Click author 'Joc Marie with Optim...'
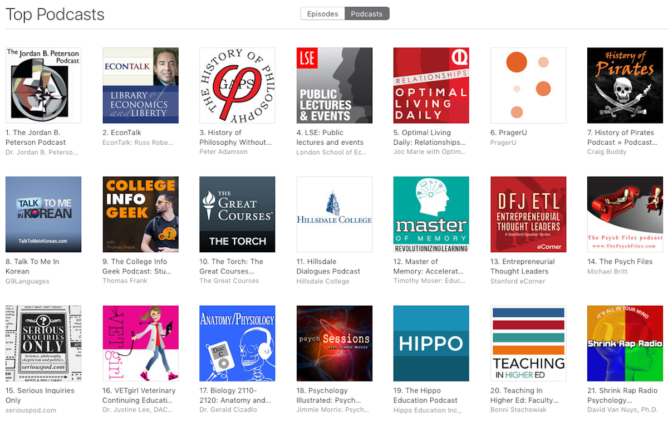The width and height of the screenshot is (668, 421). coord(429,152)
